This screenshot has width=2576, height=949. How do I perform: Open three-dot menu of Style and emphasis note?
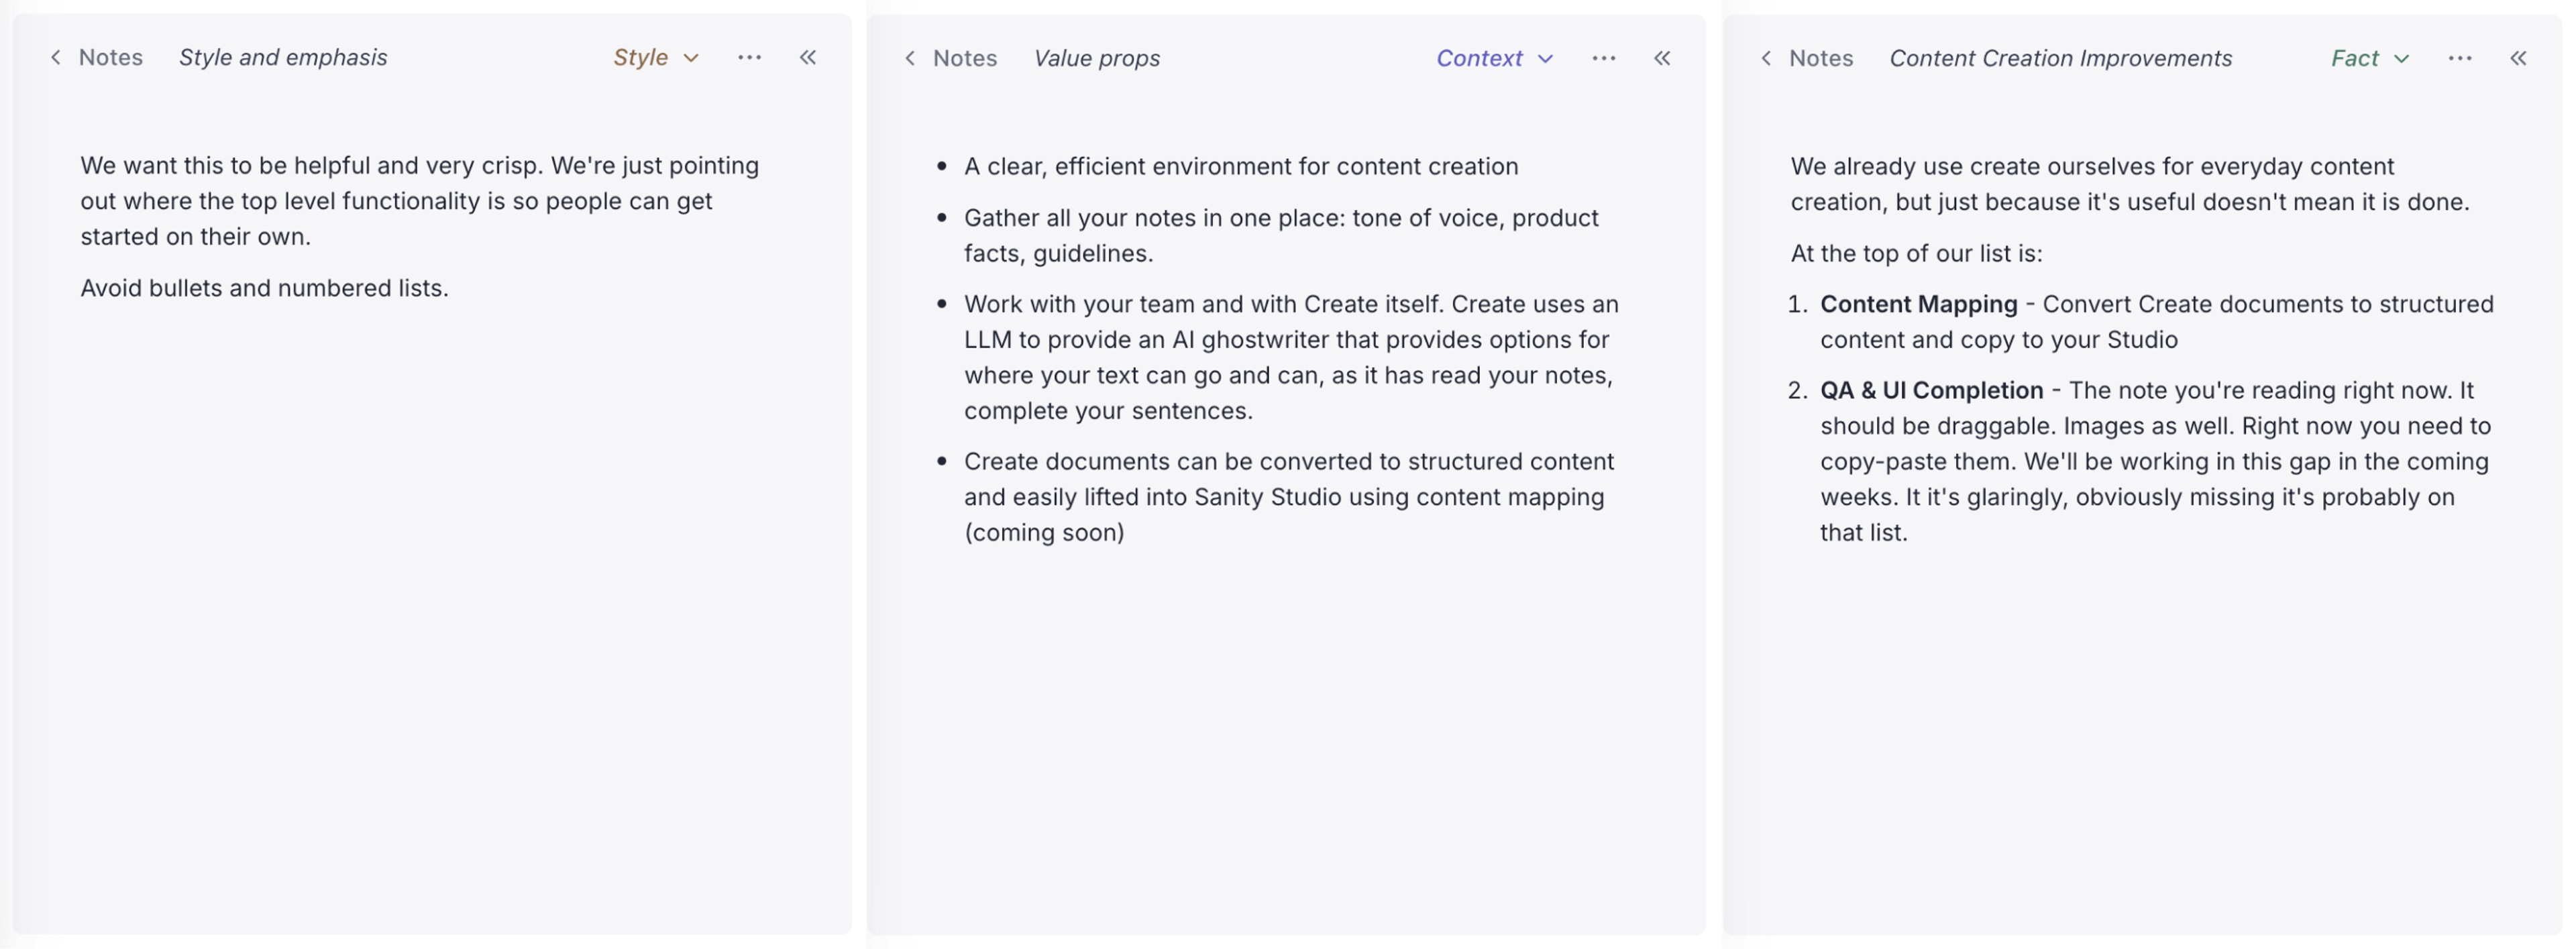[749, 58]
